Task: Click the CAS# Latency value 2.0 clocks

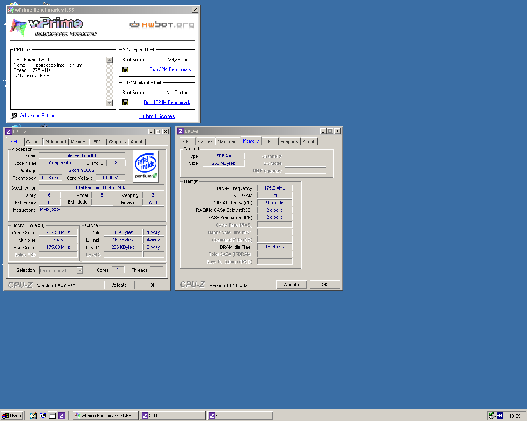Action: 275,203
